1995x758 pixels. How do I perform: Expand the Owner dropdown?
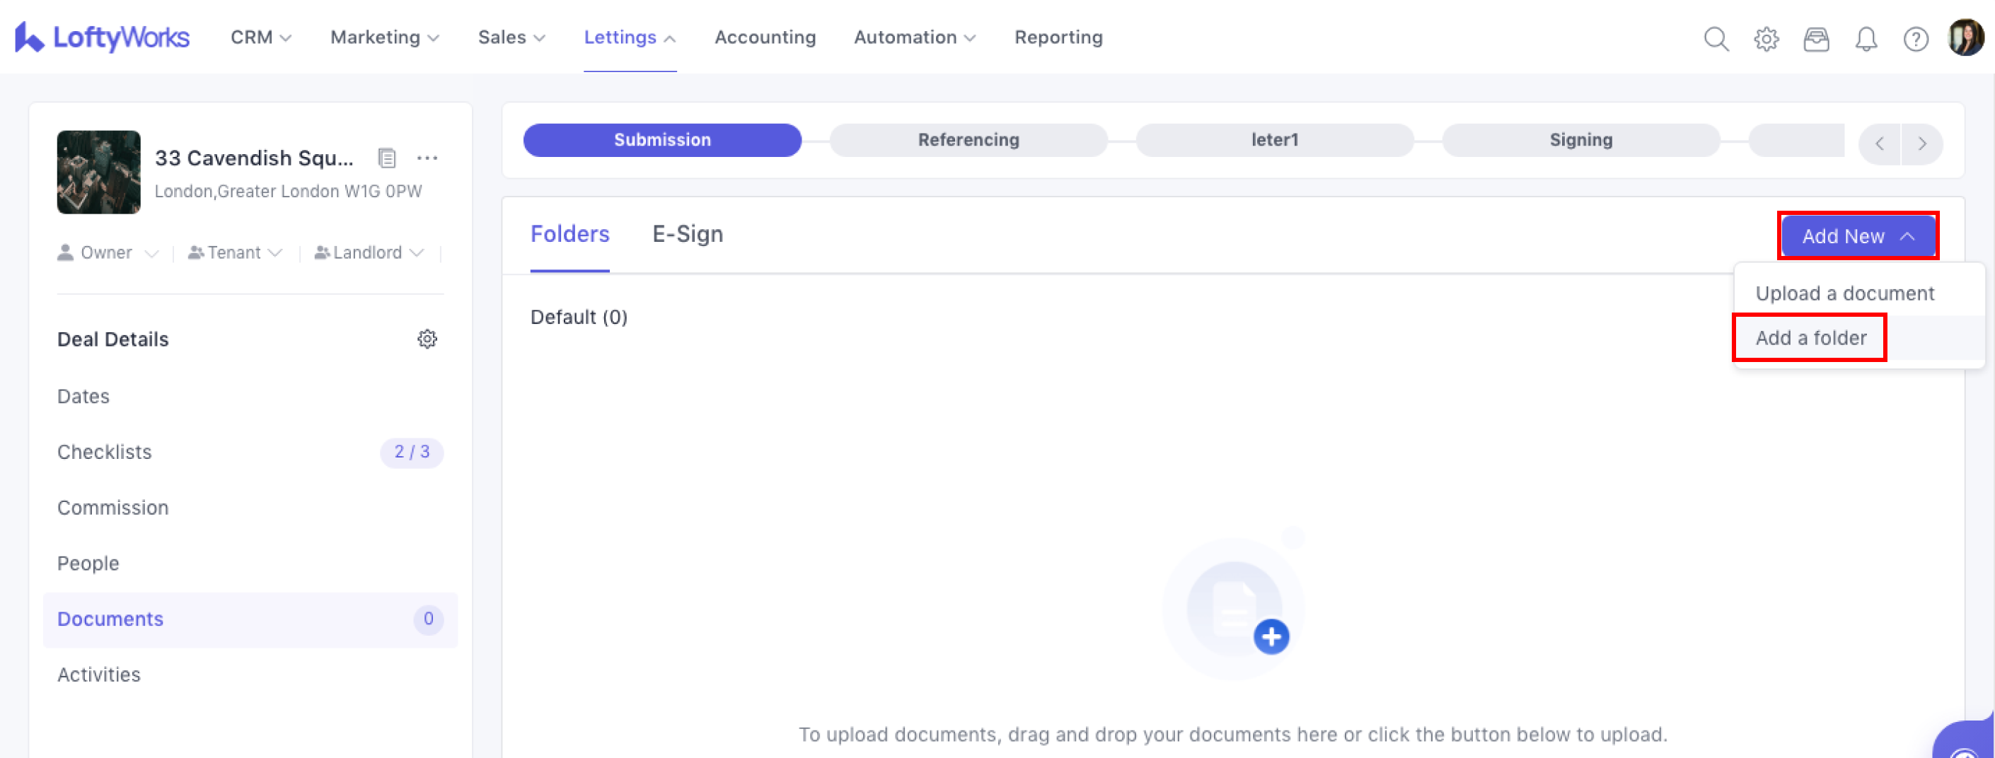point(107,252)
